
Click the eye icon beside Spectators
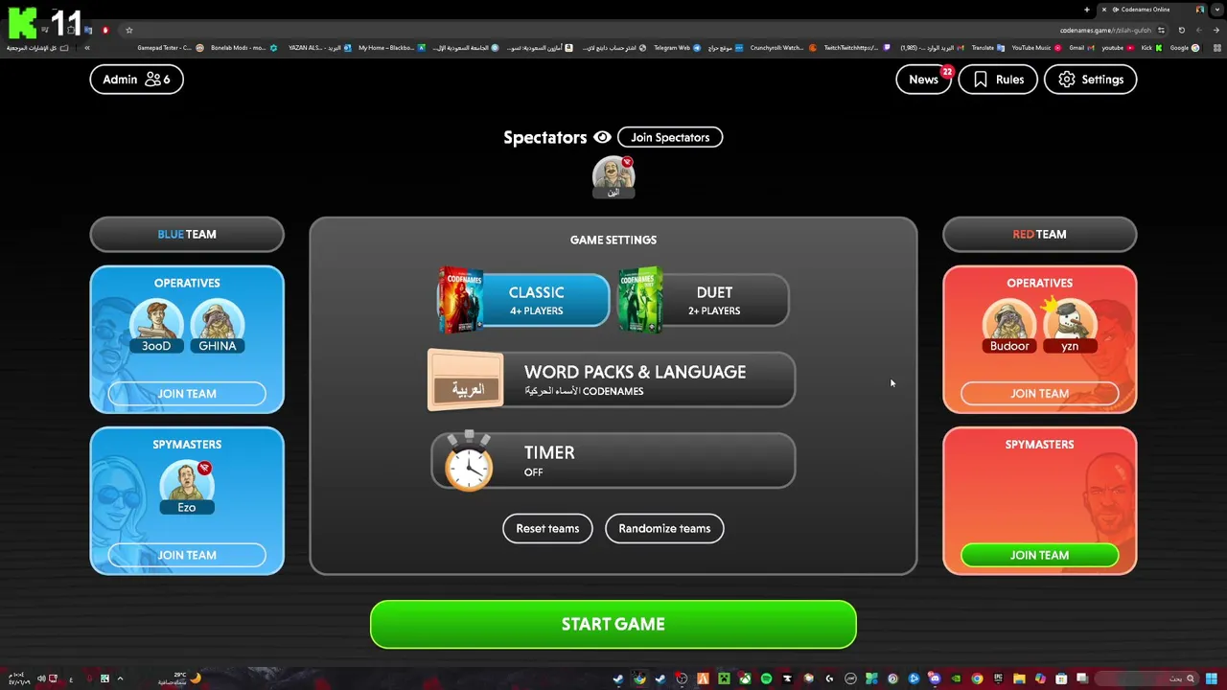[602, 137]
